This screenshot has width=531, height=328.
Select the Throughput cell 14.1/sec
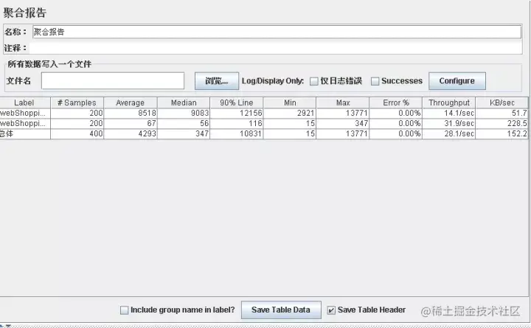click(x=449, y=113)
